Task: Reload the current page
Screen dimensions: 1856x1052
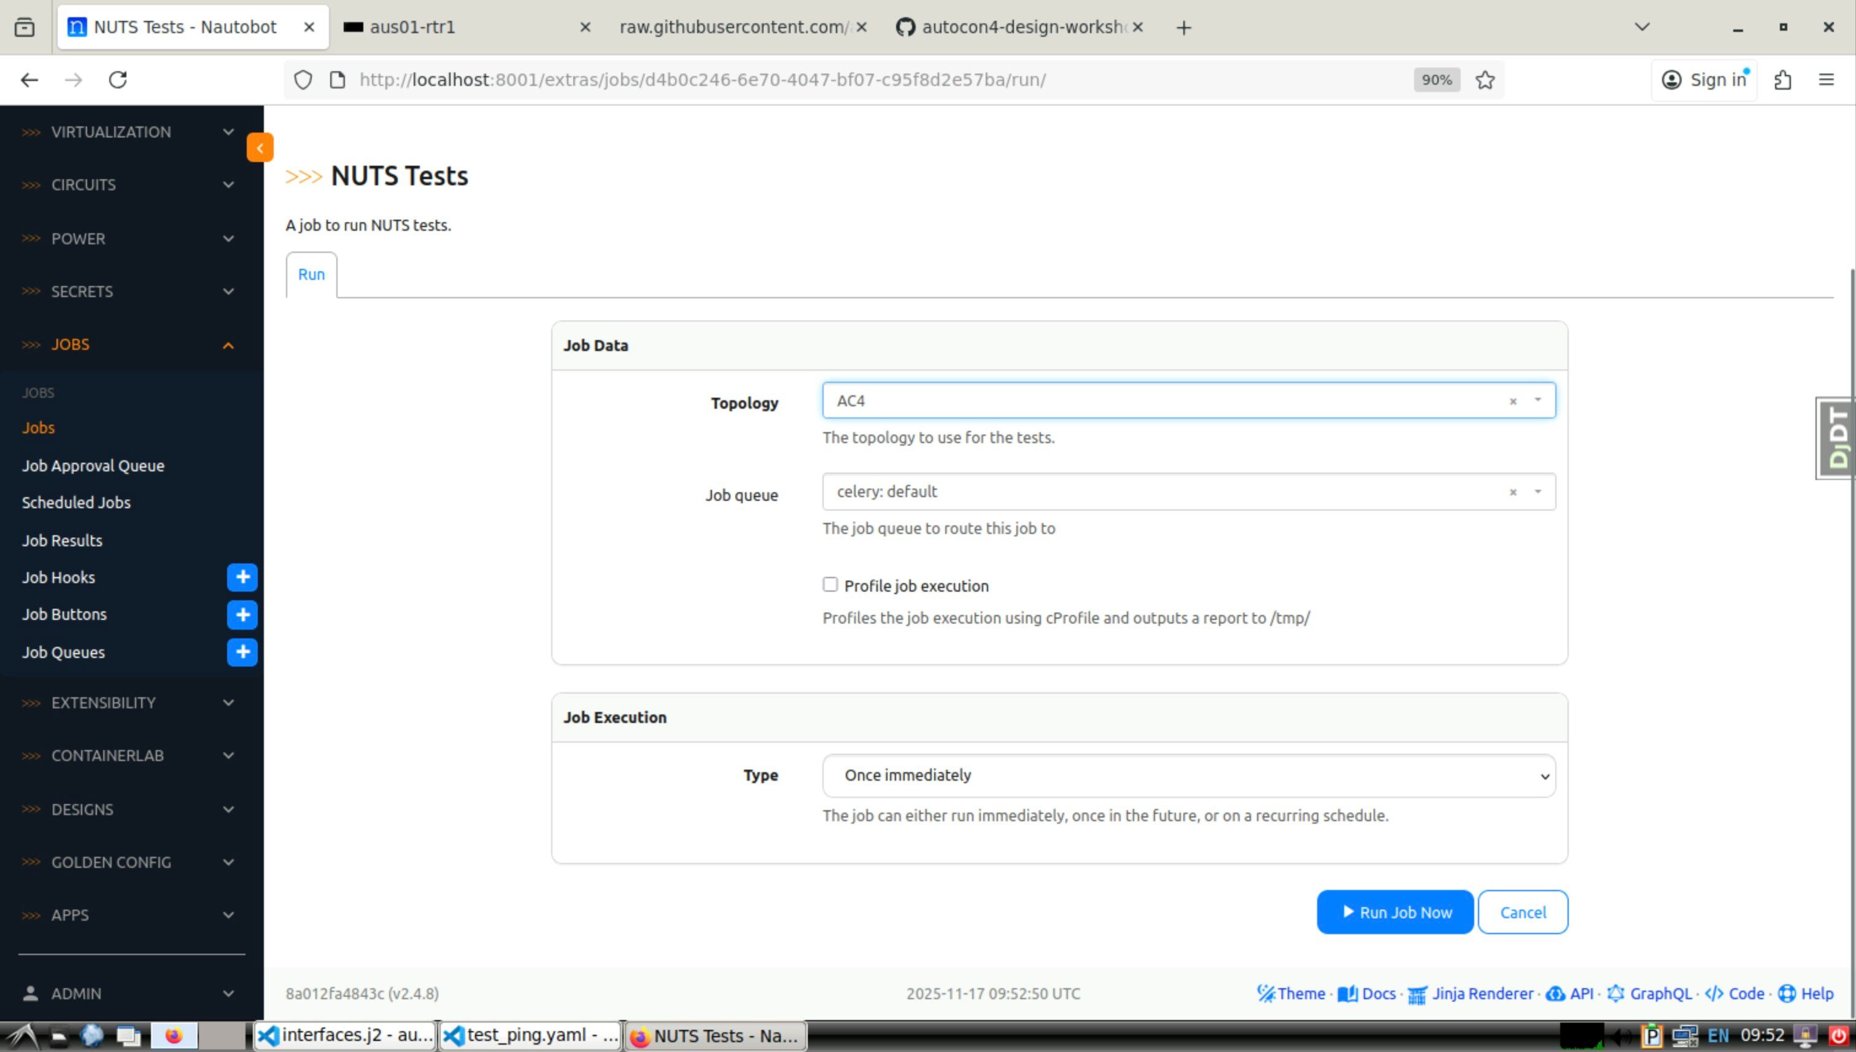Action: (118, 79)
